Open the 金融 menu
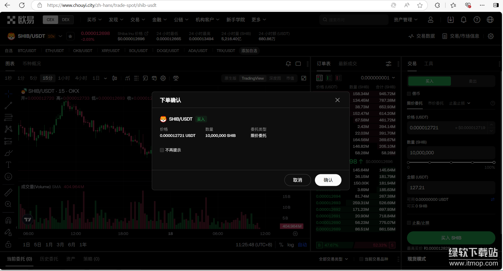The image size is (503, 271). pyautogui.click(x=159, y=20)
